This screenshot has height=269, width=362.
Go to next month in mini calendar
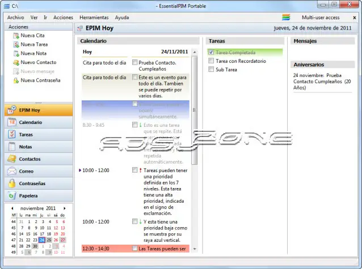tap(65, 208)
